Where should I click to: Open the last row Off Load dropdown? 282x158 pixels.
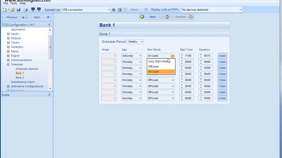(x=161, y=98)
